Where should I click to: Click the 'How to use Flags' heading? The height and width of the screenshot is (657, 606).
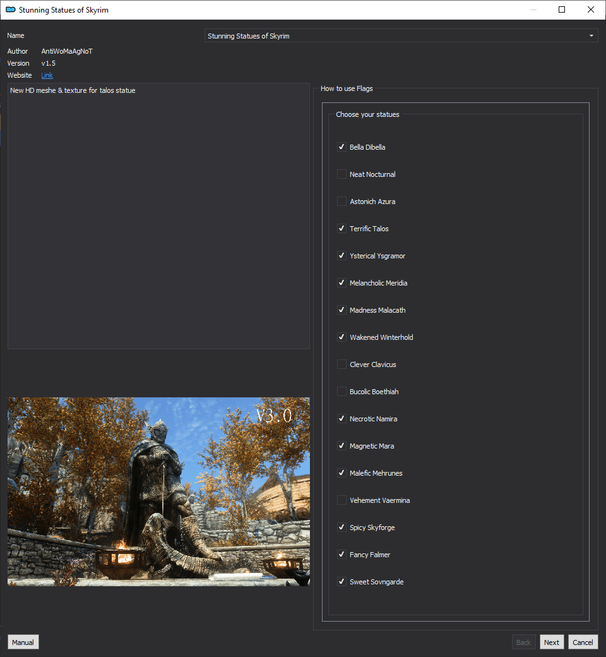347,88
